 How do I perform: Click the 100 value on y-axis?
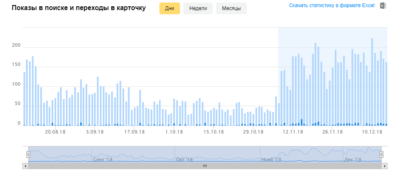tap(16, 85)
